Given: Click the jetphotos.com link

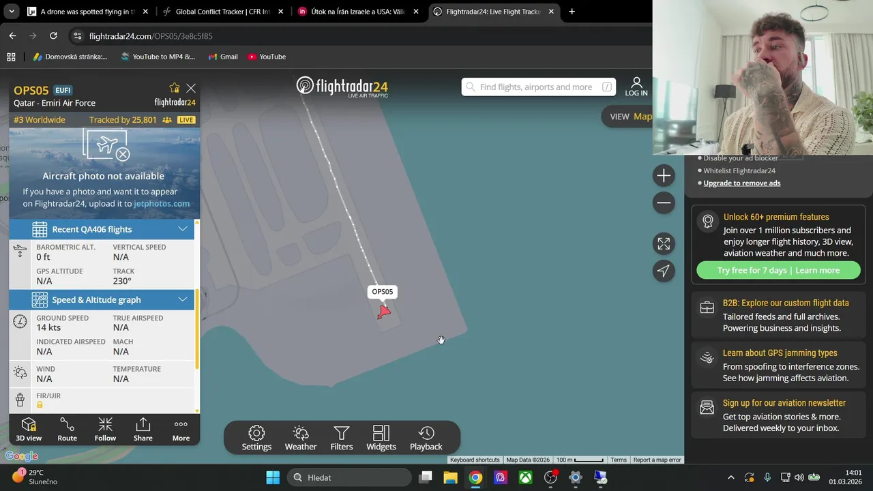Looking at the screenshot, I should pyautogui.click(x=162, y=203).
